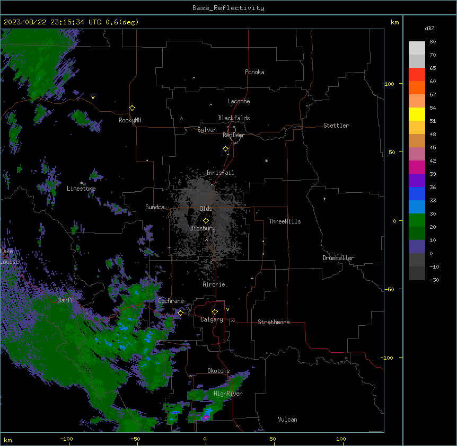457x446 pixels.
Task: Click the Lacombe town label
Action: pyautogui.click(x=239, y=101)
